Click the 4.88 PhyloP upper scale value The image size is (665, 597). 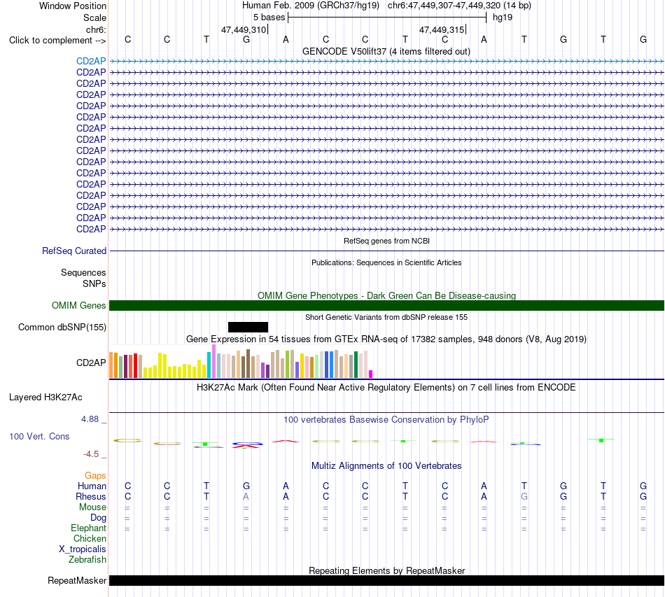coord(90,419)
